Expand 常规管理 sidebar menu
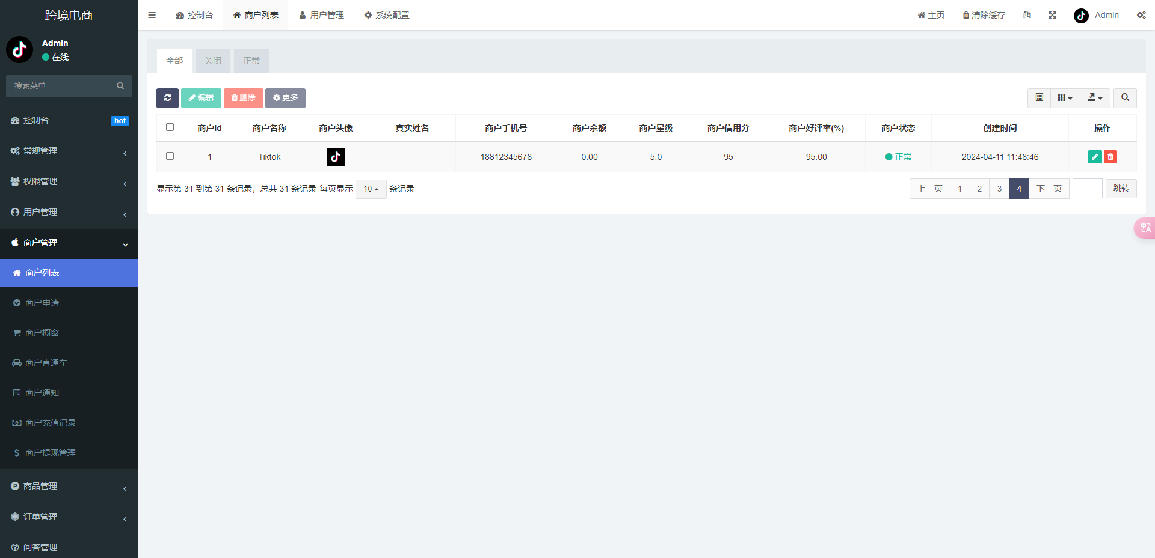 (69, 151)
